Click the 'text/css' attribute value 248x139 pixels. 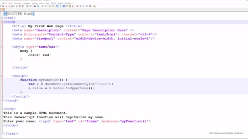click(47, 47)
